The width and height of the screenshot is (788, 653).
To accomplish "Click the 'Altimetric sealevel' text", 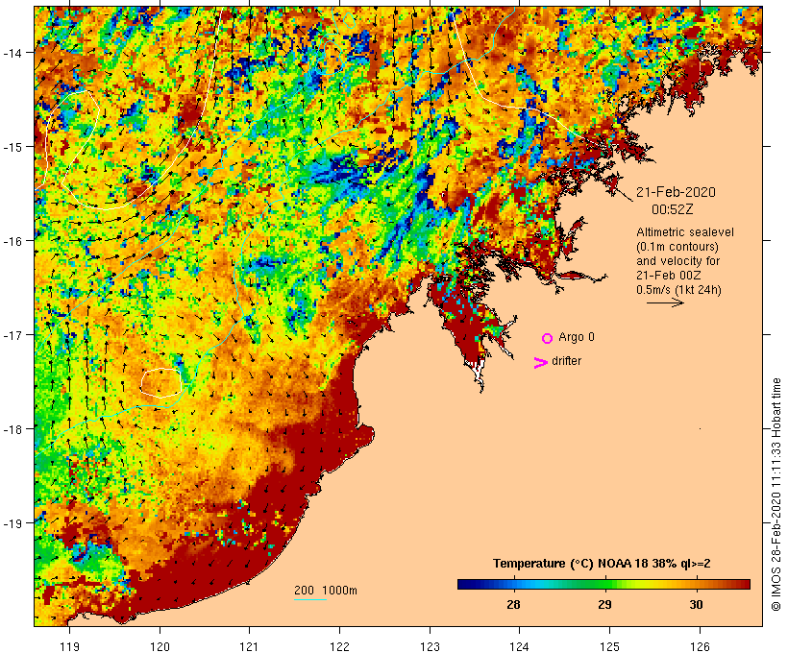I will [685, 232].
